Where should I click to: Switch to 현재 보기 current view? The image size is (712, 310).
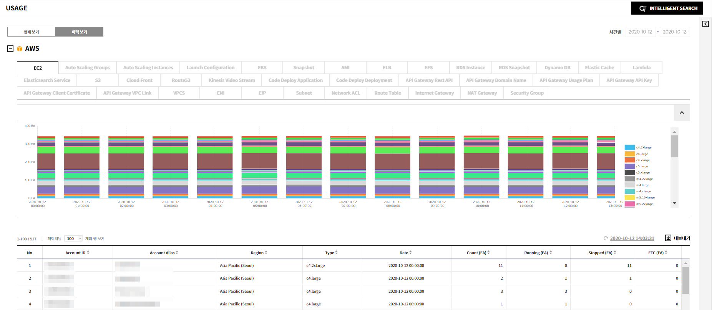point(31,32)
